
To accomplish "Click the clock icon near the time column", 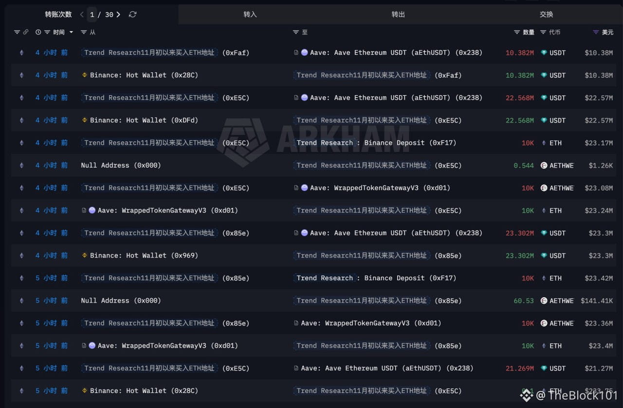I will tap(38, 32).
